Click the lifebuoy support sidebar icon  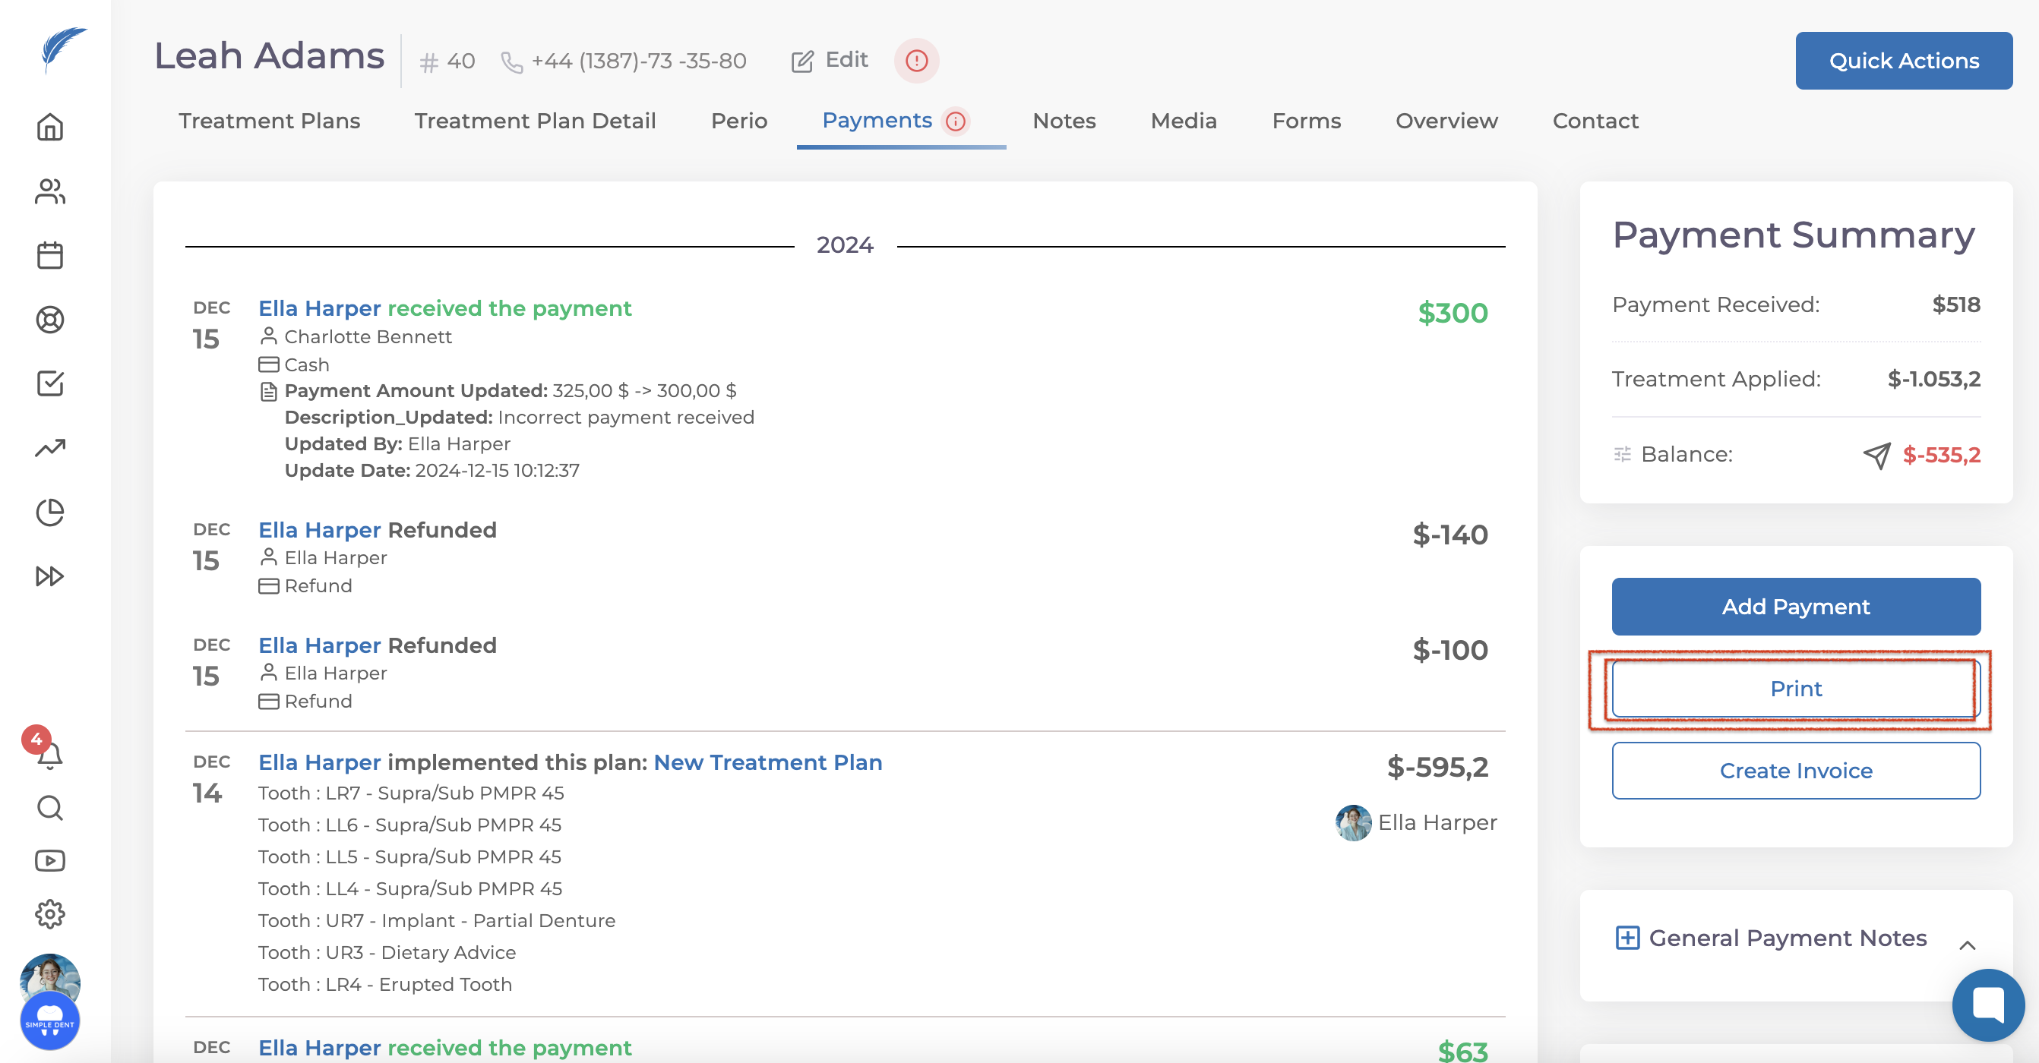(50, 320)
